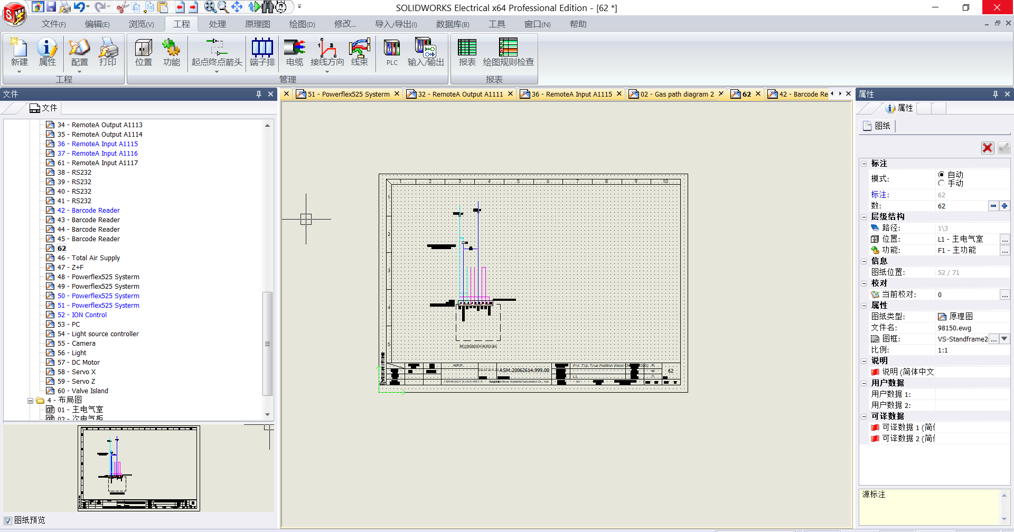Open project 属性 (Properties) ribbon icon
The height and width of the screenshot is (532, 1014).
tap(47, 52)
